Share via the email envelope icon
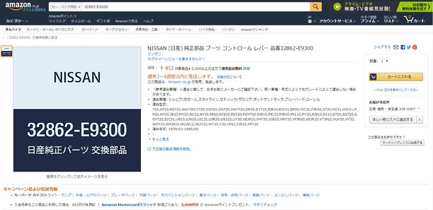 396,47
